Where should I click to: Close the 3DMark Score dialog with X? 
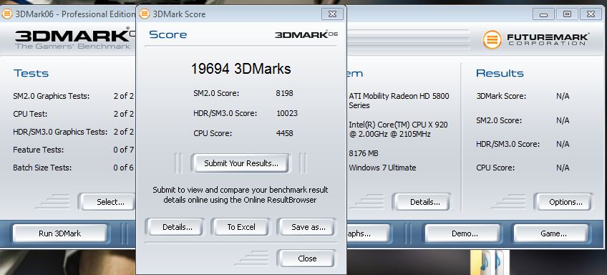tap(332, 14)
